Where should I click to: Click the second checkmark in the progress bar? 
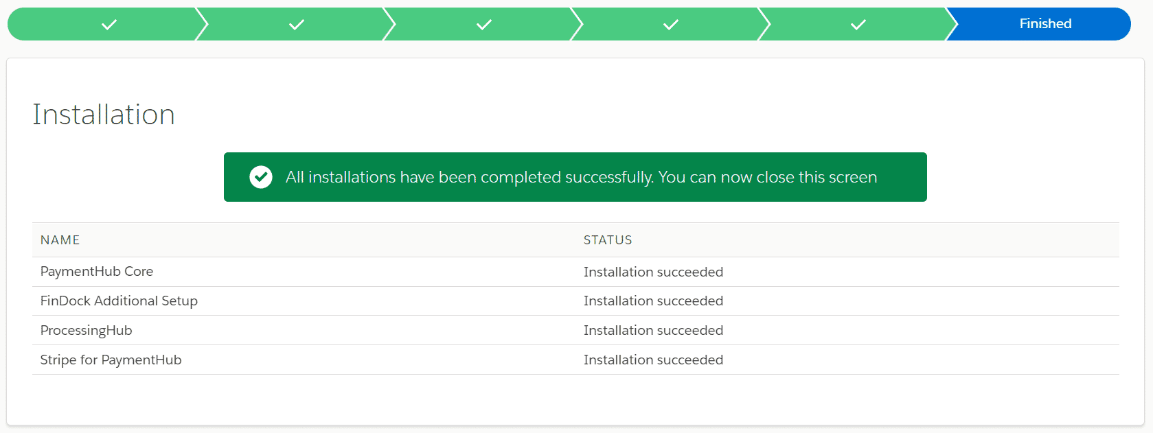point(295,24)
